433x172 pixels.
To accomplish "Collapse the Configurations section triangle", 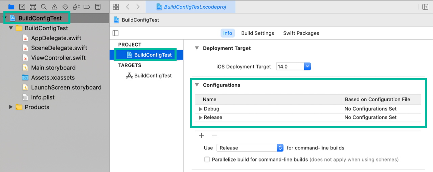I will [197, 85].
